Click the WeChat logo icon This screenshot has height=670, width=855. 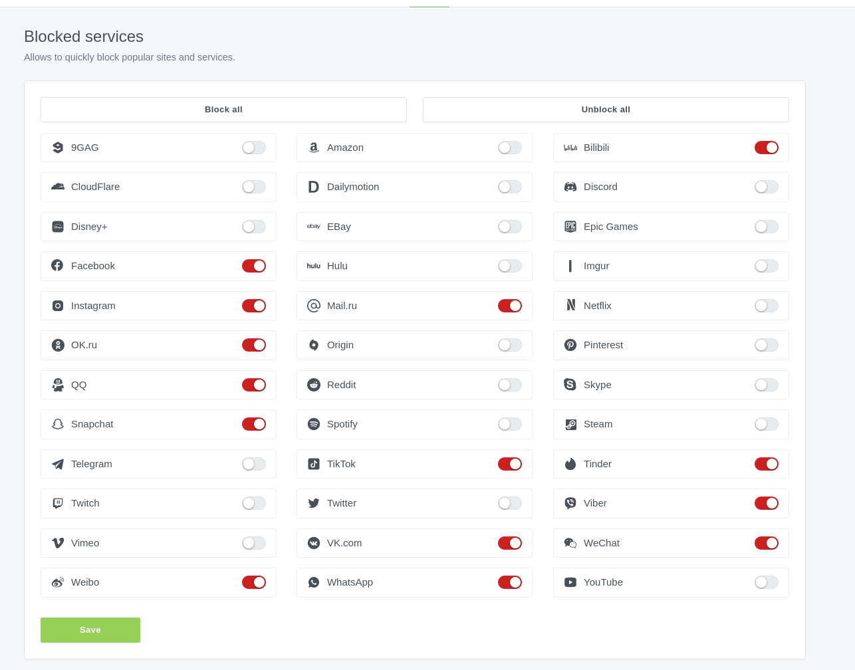click(570, 543)
